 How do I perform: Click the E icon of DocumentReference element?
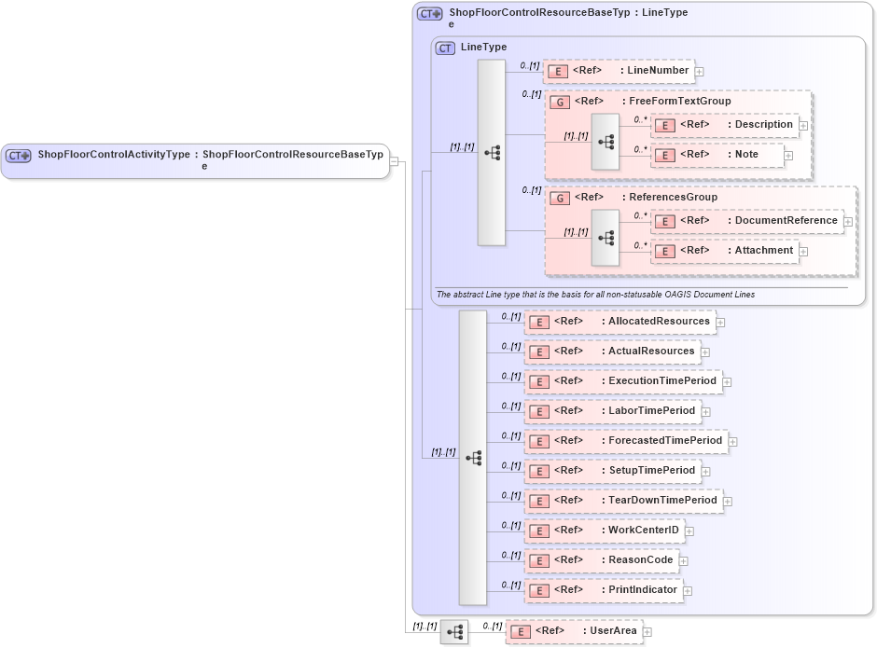pos(664,220)
